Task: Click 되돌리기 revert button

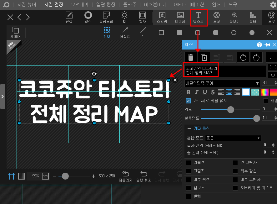Action: [126, 176]
